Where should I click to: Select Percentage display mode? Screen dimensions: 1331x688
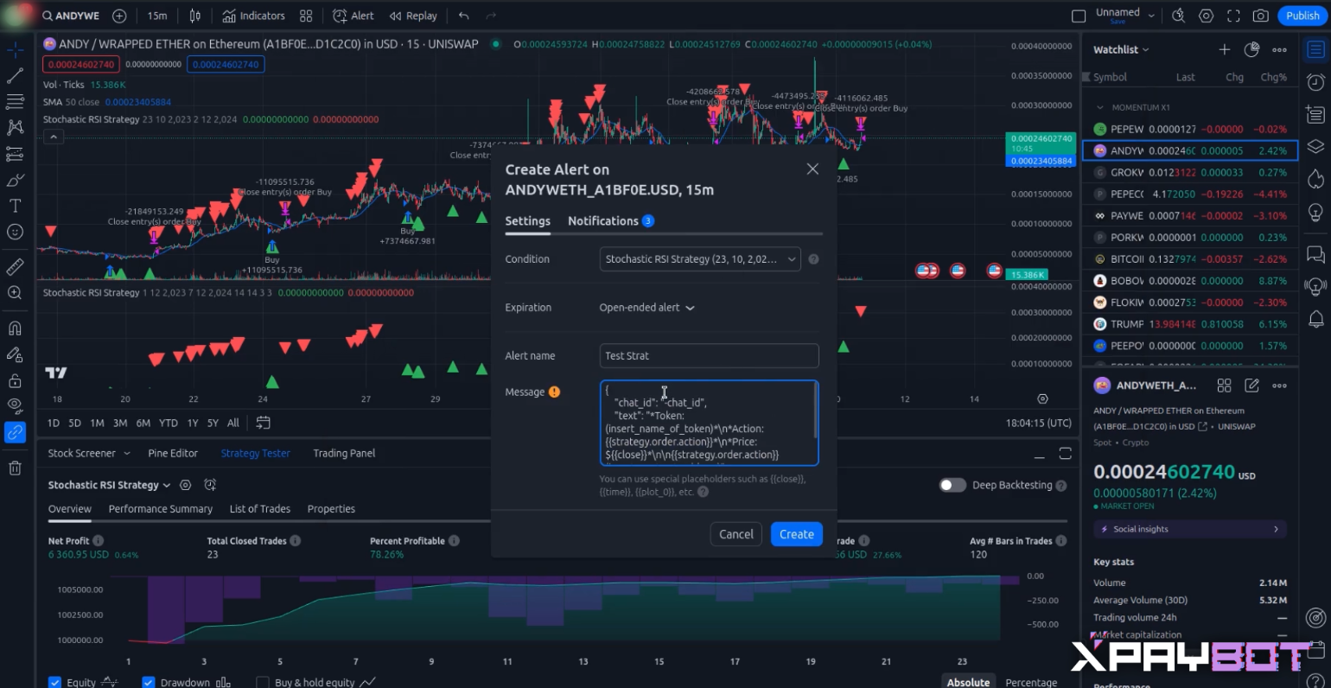tap(1031, 682)
